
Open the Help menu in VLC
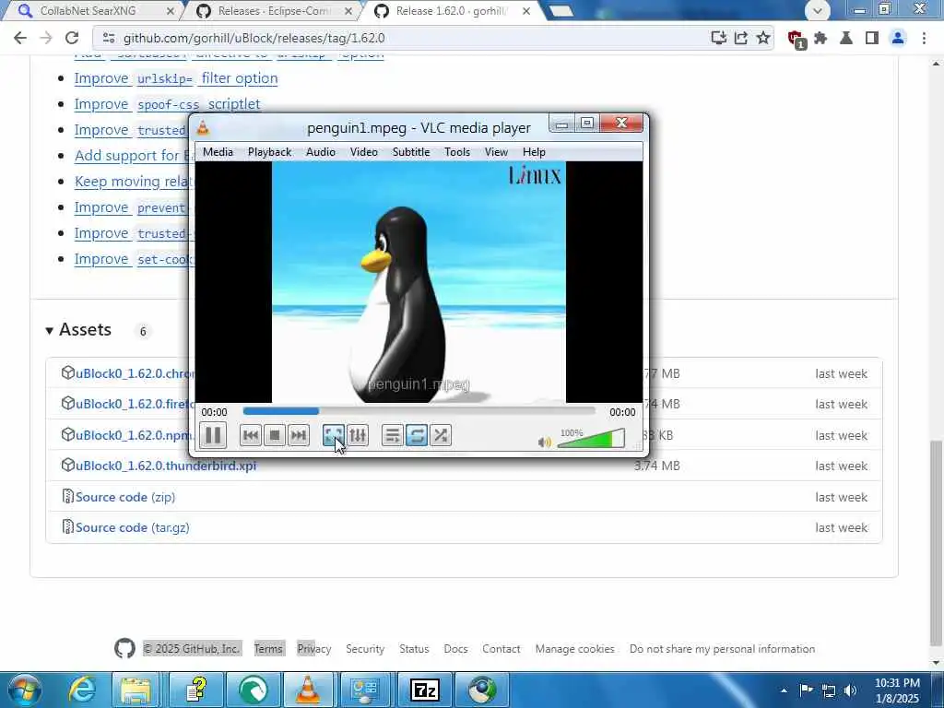click(x=534, y=152)
